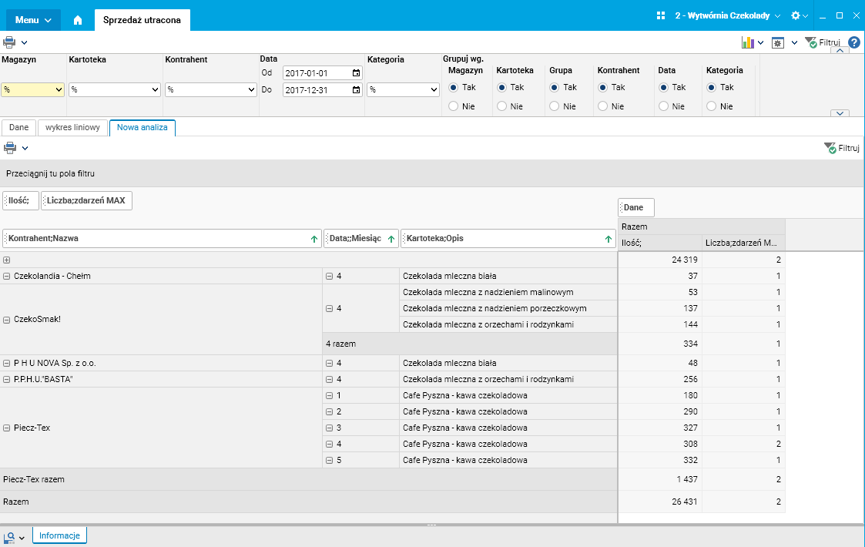The image size is (865, 547).
Task: Click the home icon tab
Action: click(77, 20)
